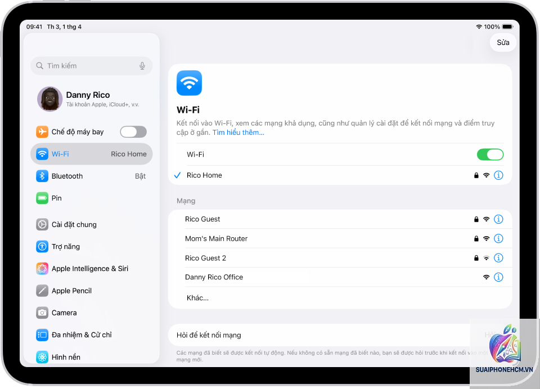Open Hình nền settings

click(x=92, y=357)
